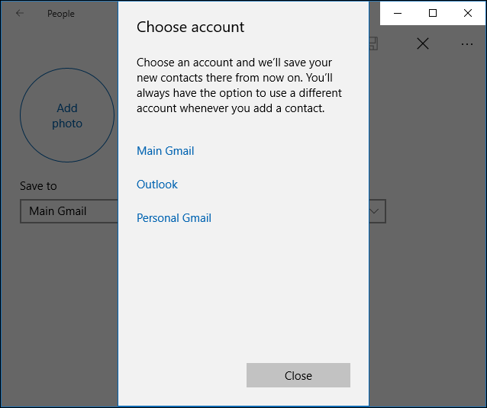487x408 pixels.
Task: Cancel the contact with the X icon
Action: (423, 43)
